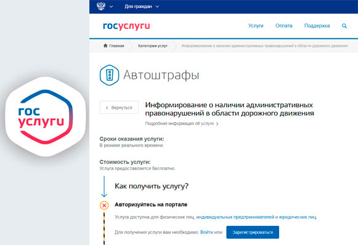Viewport: 358px width, 245px height.
Task: Click the 'Сроки оказания услуги:' label
Action: pos(132,139)
